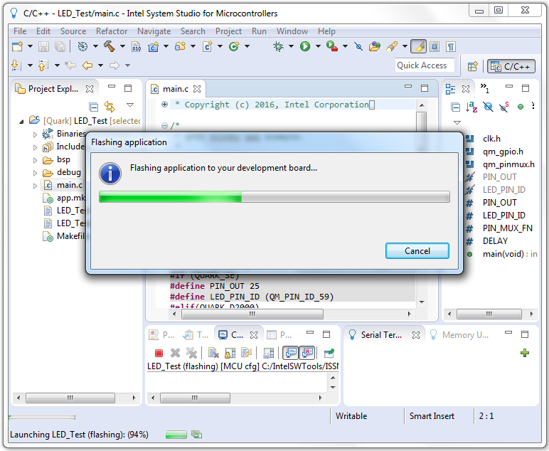This screenshot has height=451, width=549.
Task: Click the Save toolbar icon
Action: pos(44,46)
